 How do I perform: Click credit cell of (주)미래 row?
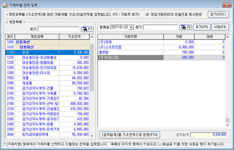[x=210, y=42]
